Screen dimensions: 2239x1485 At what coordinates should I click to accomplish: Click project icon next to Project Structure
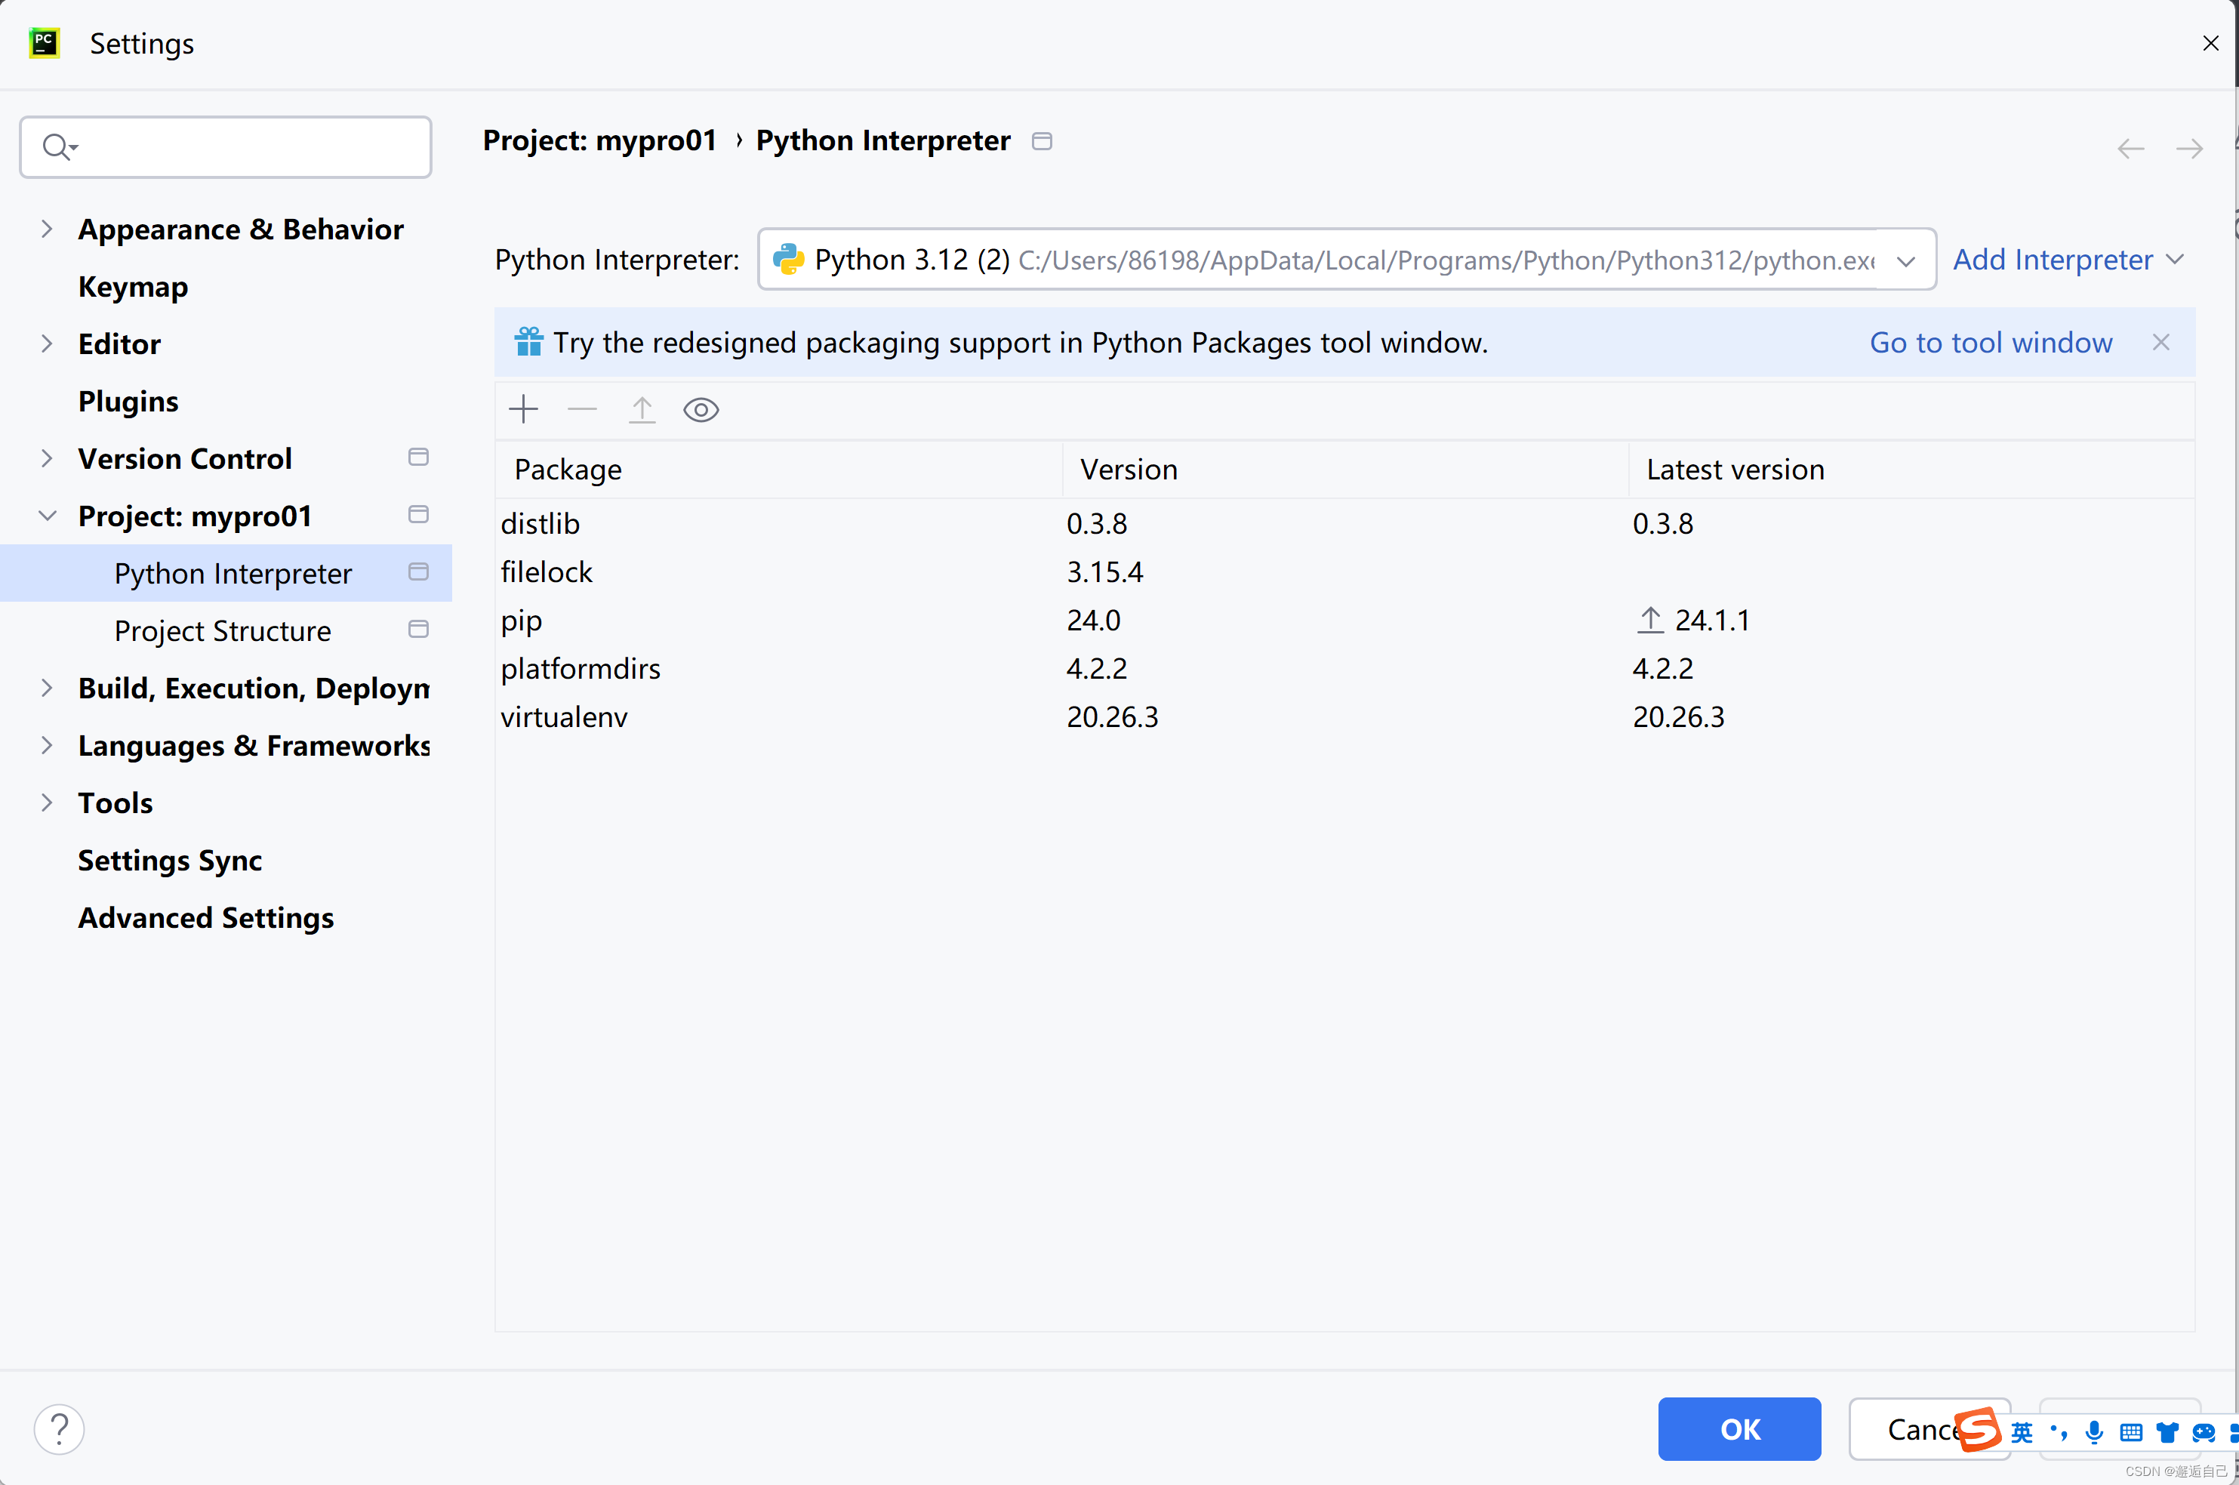click(x=418, y=630)
